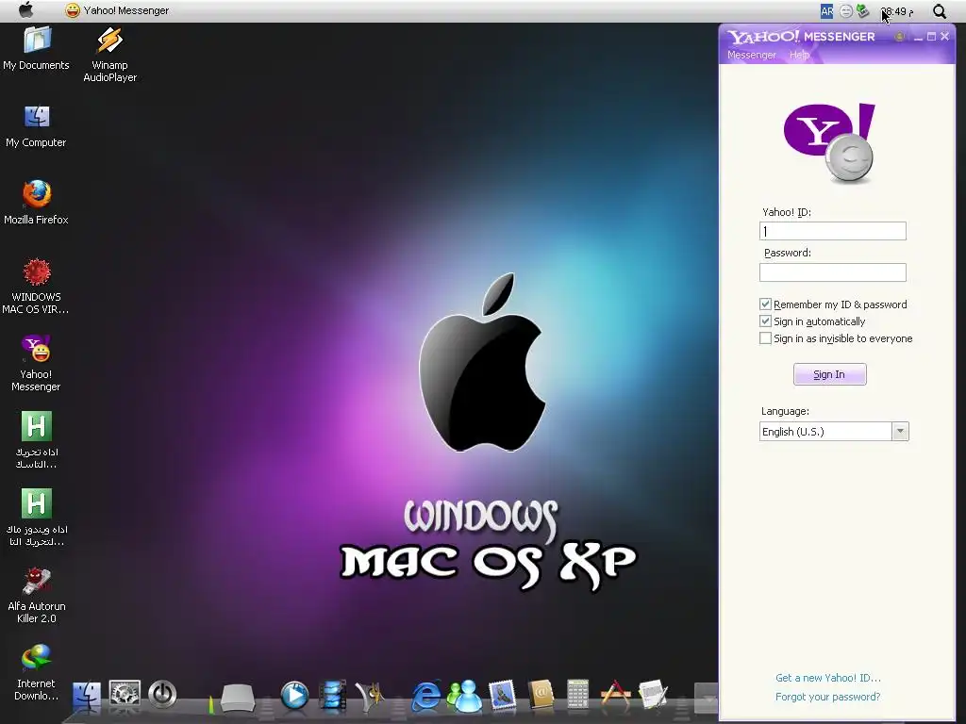Screen dimensions: 966x724
Task: Open the film strip movie icon in the dock
Action: click(x=333, y=696)
